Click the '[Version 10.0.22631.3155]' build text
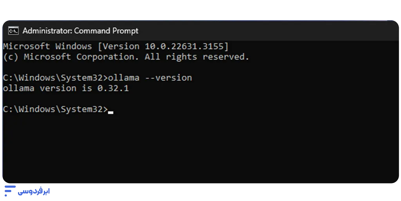 click(x=163, y=46)
